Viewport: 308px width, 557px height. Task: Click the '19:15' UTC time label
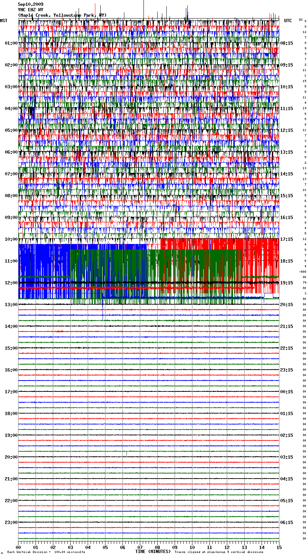[287, 283]
